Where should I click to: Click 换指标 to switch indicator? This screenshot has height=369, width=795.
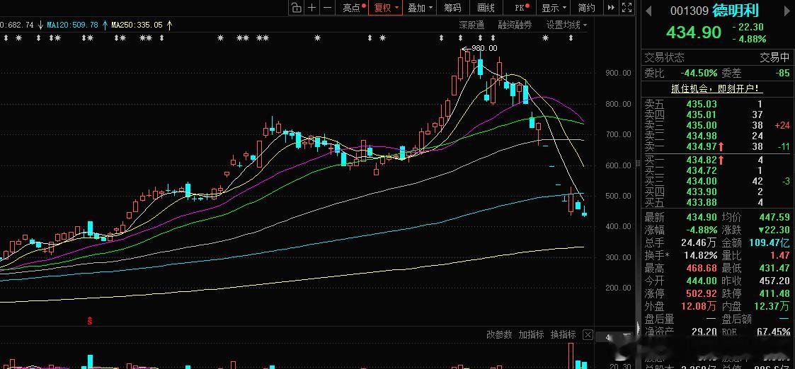pos(564,334)
